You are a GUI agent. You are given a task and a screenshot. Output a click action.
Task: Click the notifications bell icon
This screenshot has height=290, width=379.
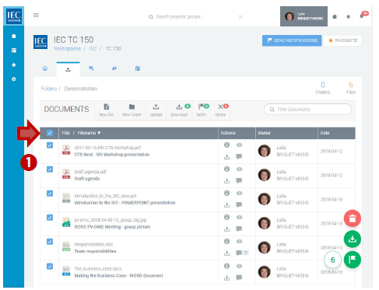[362, 16]
